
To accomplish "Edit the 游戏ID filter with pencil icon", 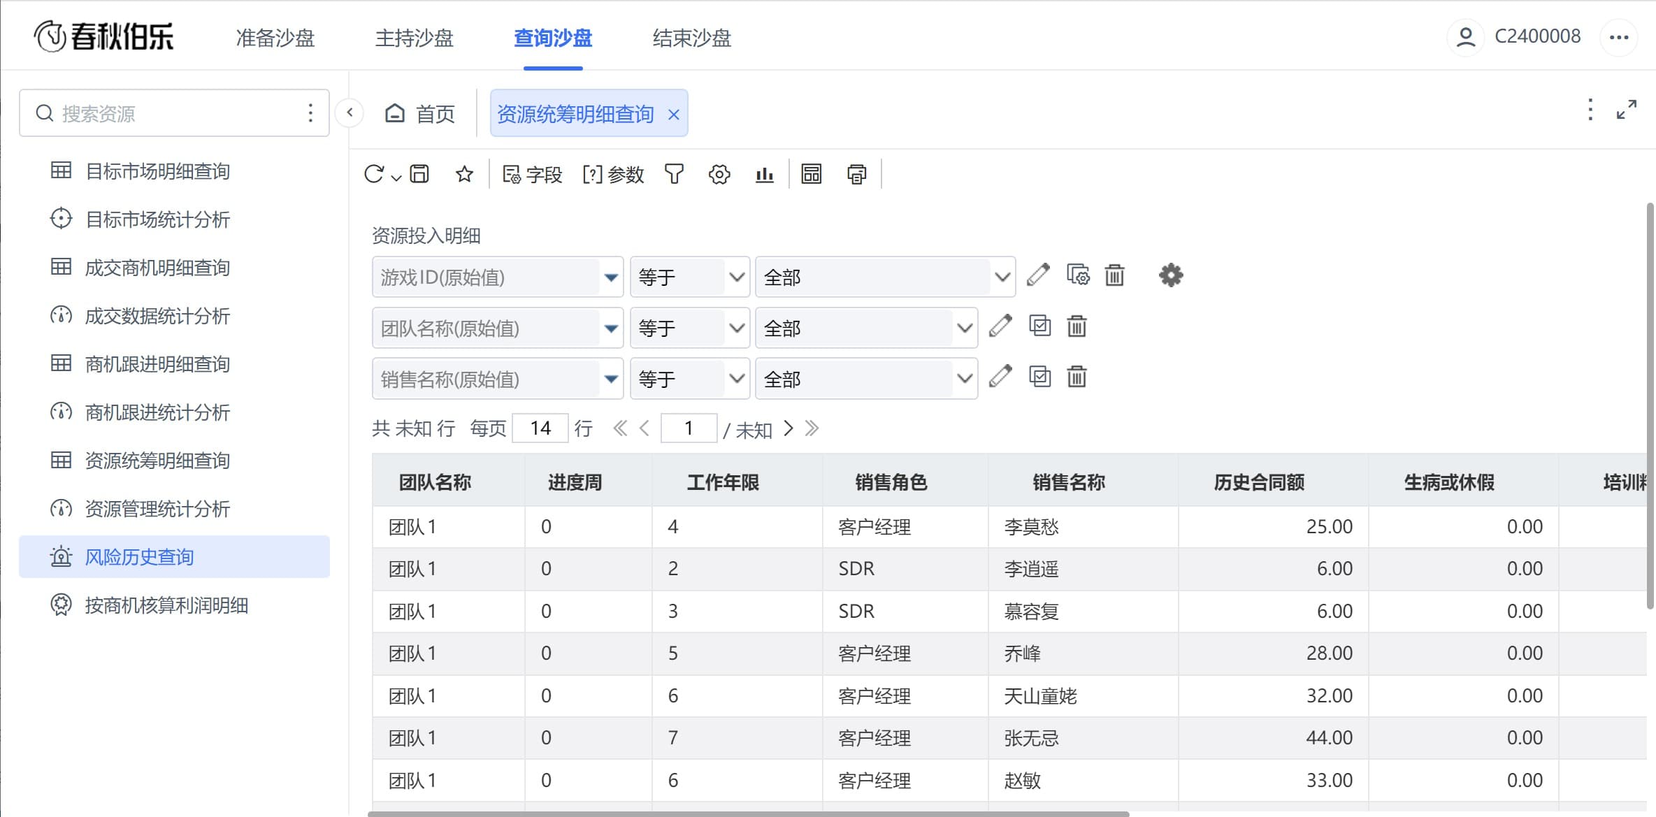I will [x=1039, y=275].
